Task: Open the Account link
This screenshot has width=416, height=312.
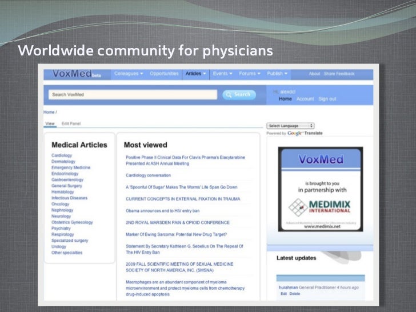Action: [x=305, y=99]
